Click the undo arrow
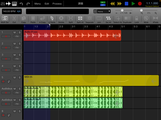The height and width of the screenshot is (120, 161). coord(21,4)
